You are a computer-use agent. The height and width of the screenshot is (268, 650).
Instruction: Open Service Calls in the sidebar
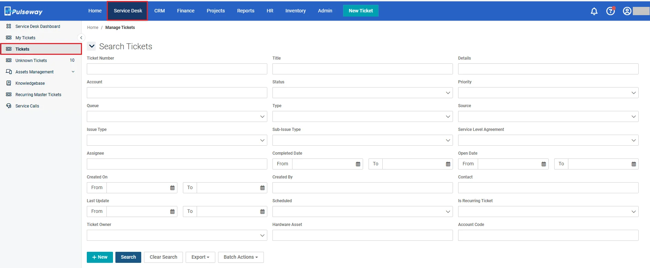(x=27, y=106)
